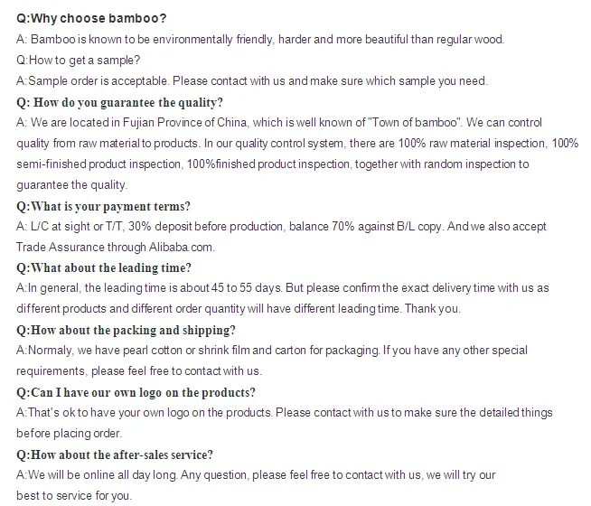Viewport: 591px width, 506px height.
Task: Click 'How do you guarantee the quality?' heading
Action: coord(119,102)
